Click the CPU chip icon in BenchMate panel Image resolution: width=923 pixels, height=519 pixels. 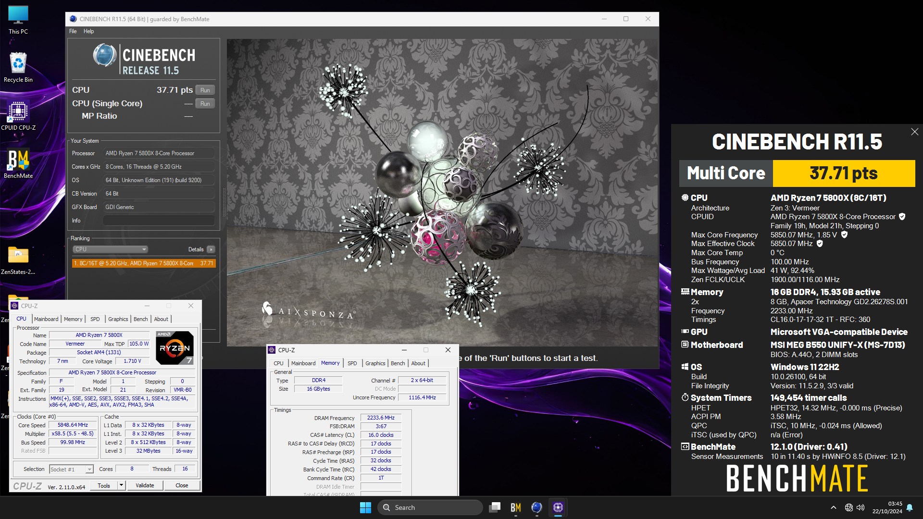(685, 198)
